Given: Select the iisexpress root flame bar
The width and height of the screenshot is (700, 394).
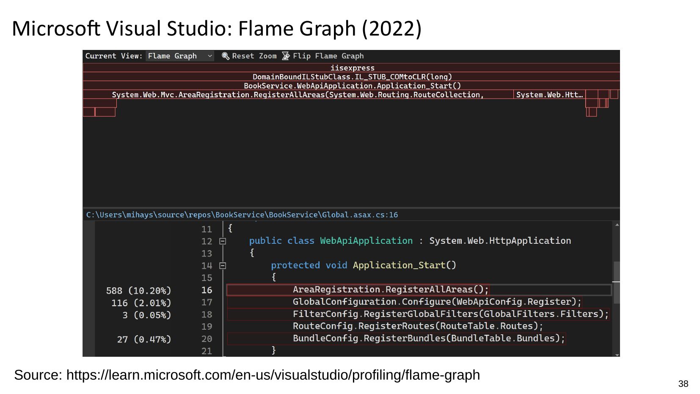Looking at the screenshot, I should [352, 68].
